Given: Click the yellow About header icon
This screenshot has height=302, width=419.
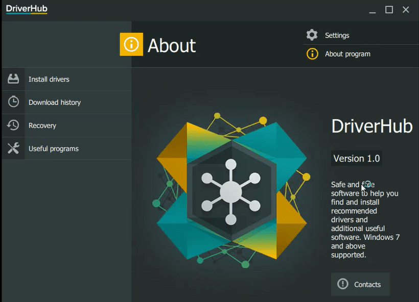Looking at the screenshot, I should (x=131, y=44).
